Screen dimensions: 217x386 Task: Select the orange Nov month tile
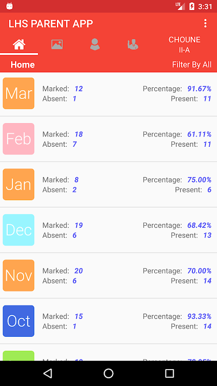[x=18, y=276]
